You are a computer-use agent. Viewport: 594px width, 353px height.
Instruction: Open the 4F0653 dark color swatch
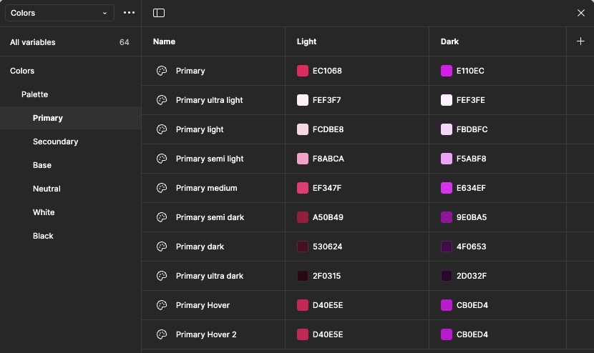(447, 247)
